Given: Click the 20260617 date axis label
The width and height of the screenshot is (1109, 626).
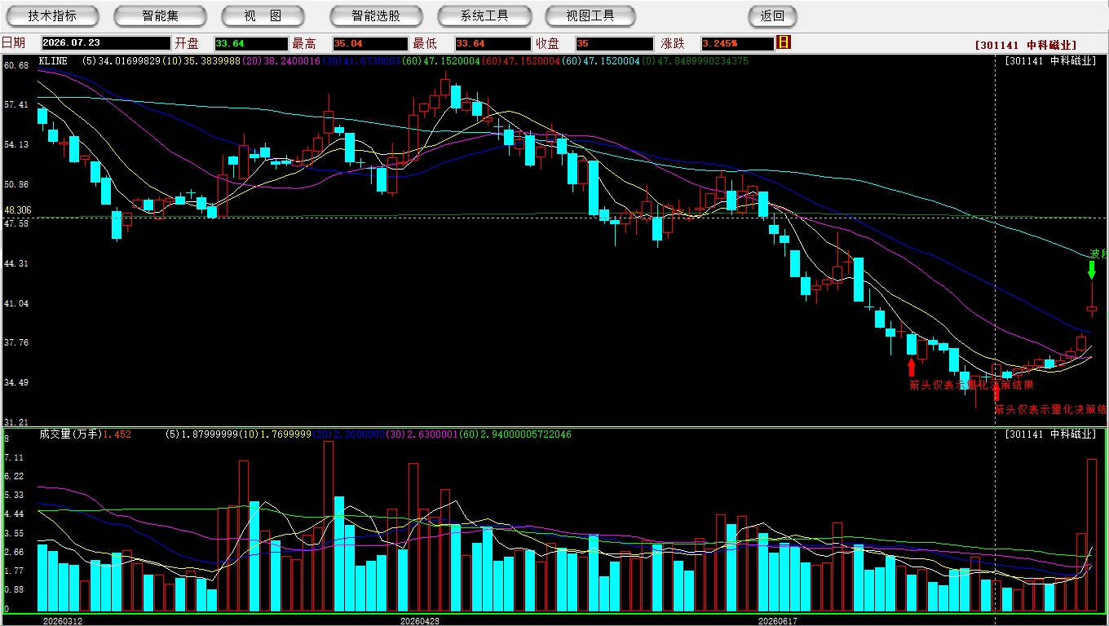Looking at the screenshot, I should (777, 621).
